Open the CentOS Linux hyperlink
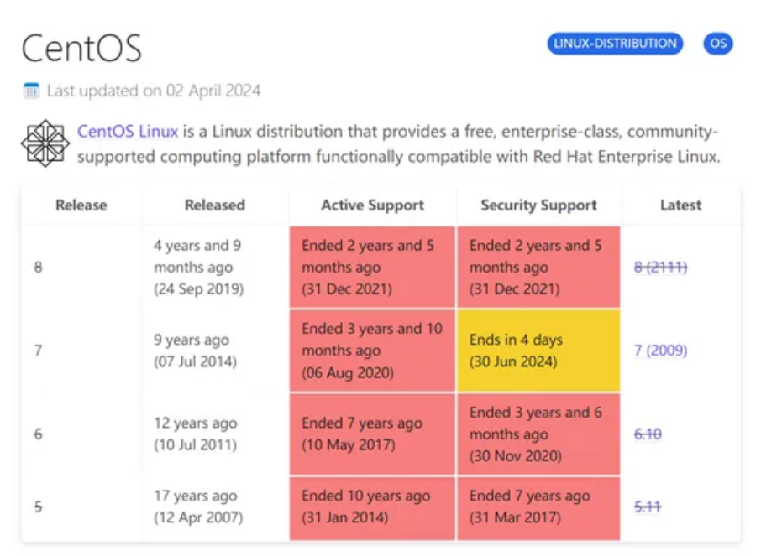The height and width of the screenshot is (556, 761). click(127, 131)
